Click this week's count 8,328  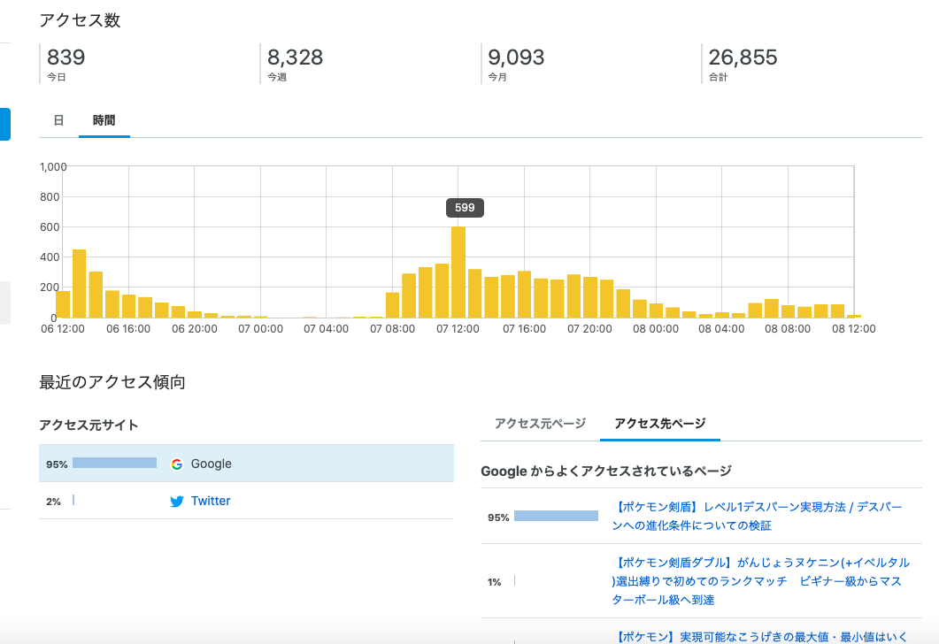click(x=296, y=57)
